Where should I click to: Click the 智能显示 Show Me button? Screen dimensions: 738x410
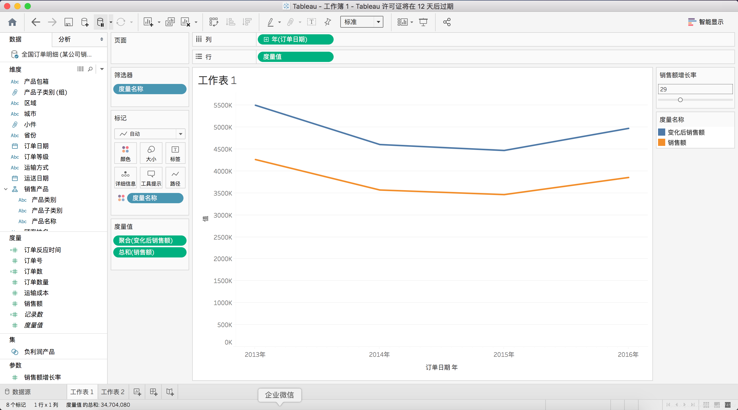706,22
